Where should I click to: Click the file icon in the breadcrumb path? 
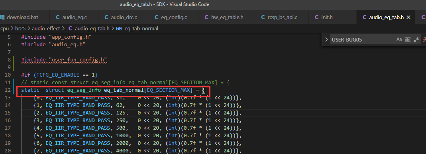click(71, 28)
